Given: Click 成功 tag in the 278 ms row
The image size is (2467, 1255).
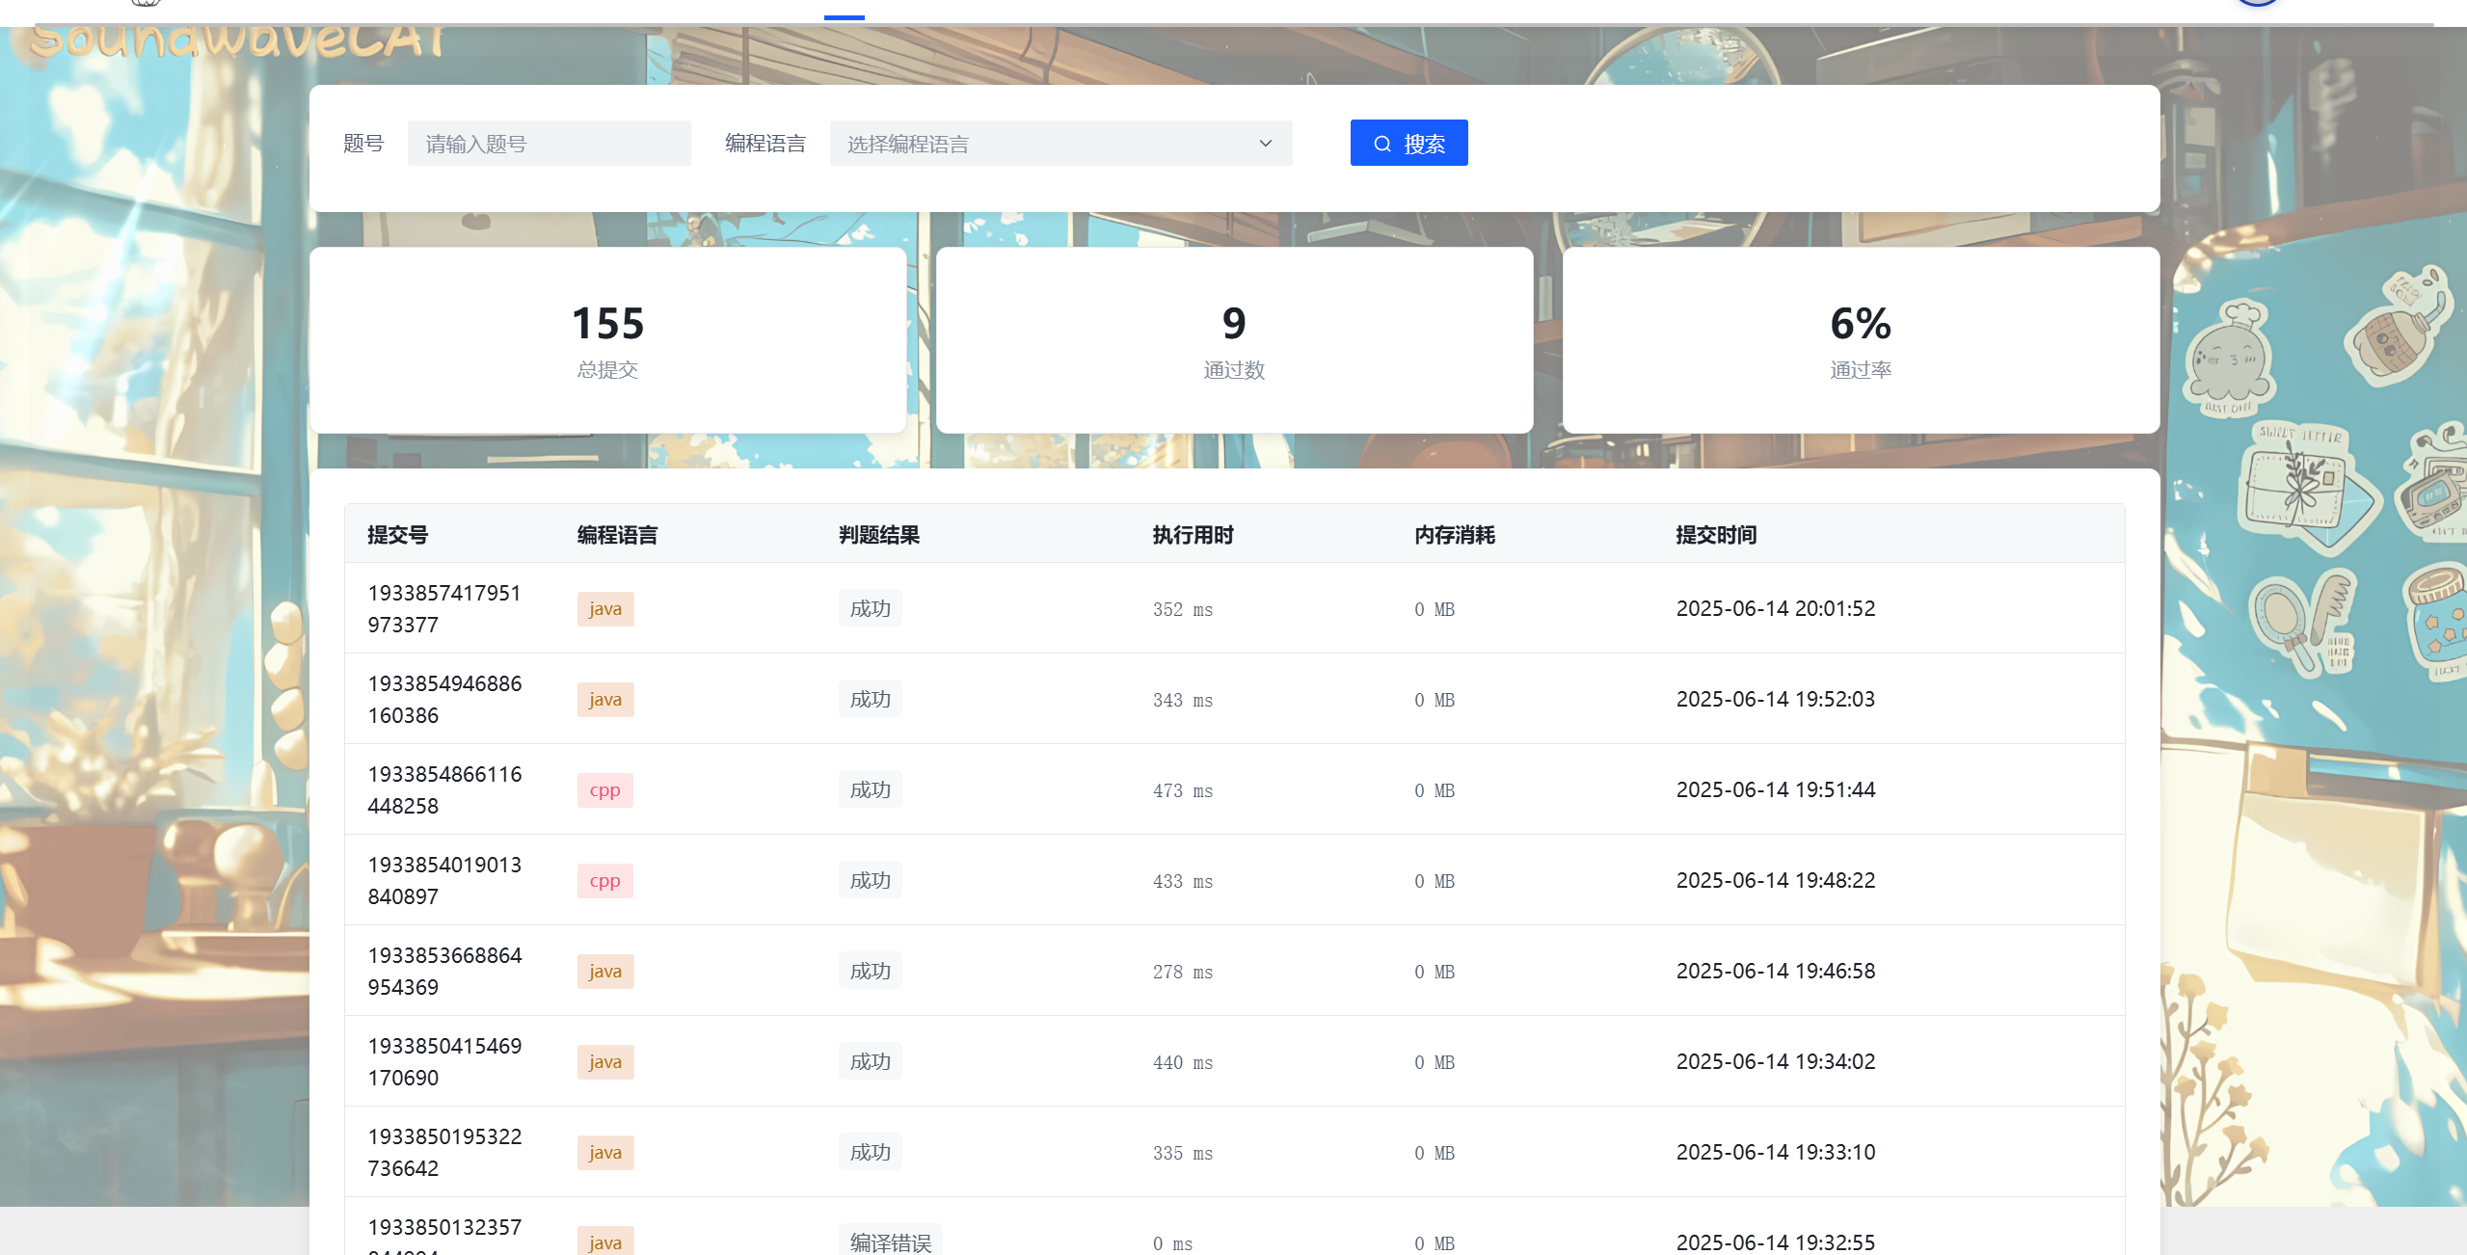Looking at the screenshot, I should tap(870, 971).
